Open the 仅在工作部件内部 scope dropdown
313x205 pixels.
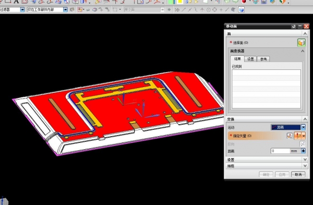(x=65, y=9)
